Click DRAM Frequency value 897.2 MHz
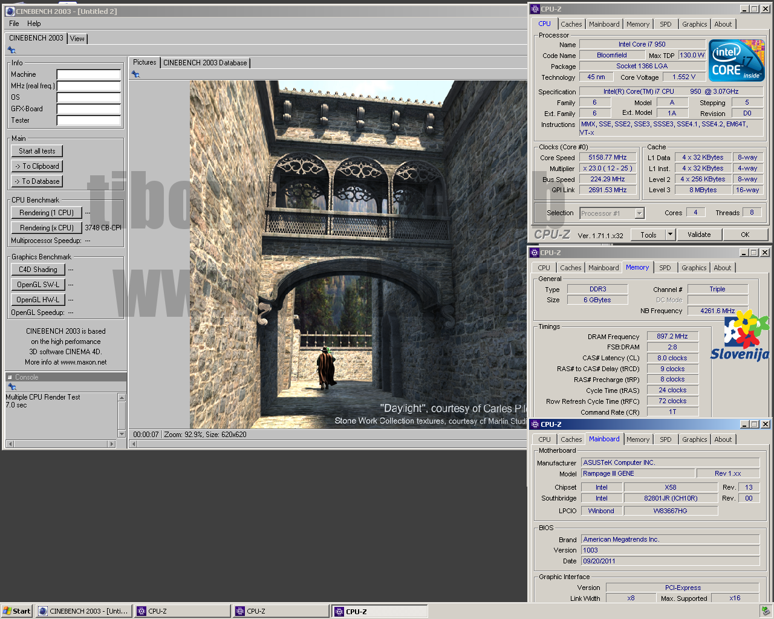The height and width of the screenshot is (619, 774). click(672, 337)
